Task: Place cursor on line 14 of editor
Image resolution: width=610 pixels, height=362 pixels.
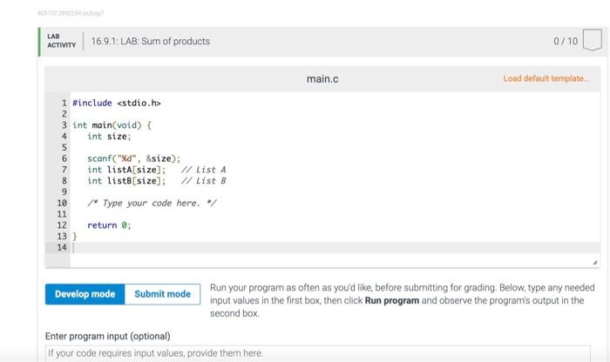Action: click(335, 247)
